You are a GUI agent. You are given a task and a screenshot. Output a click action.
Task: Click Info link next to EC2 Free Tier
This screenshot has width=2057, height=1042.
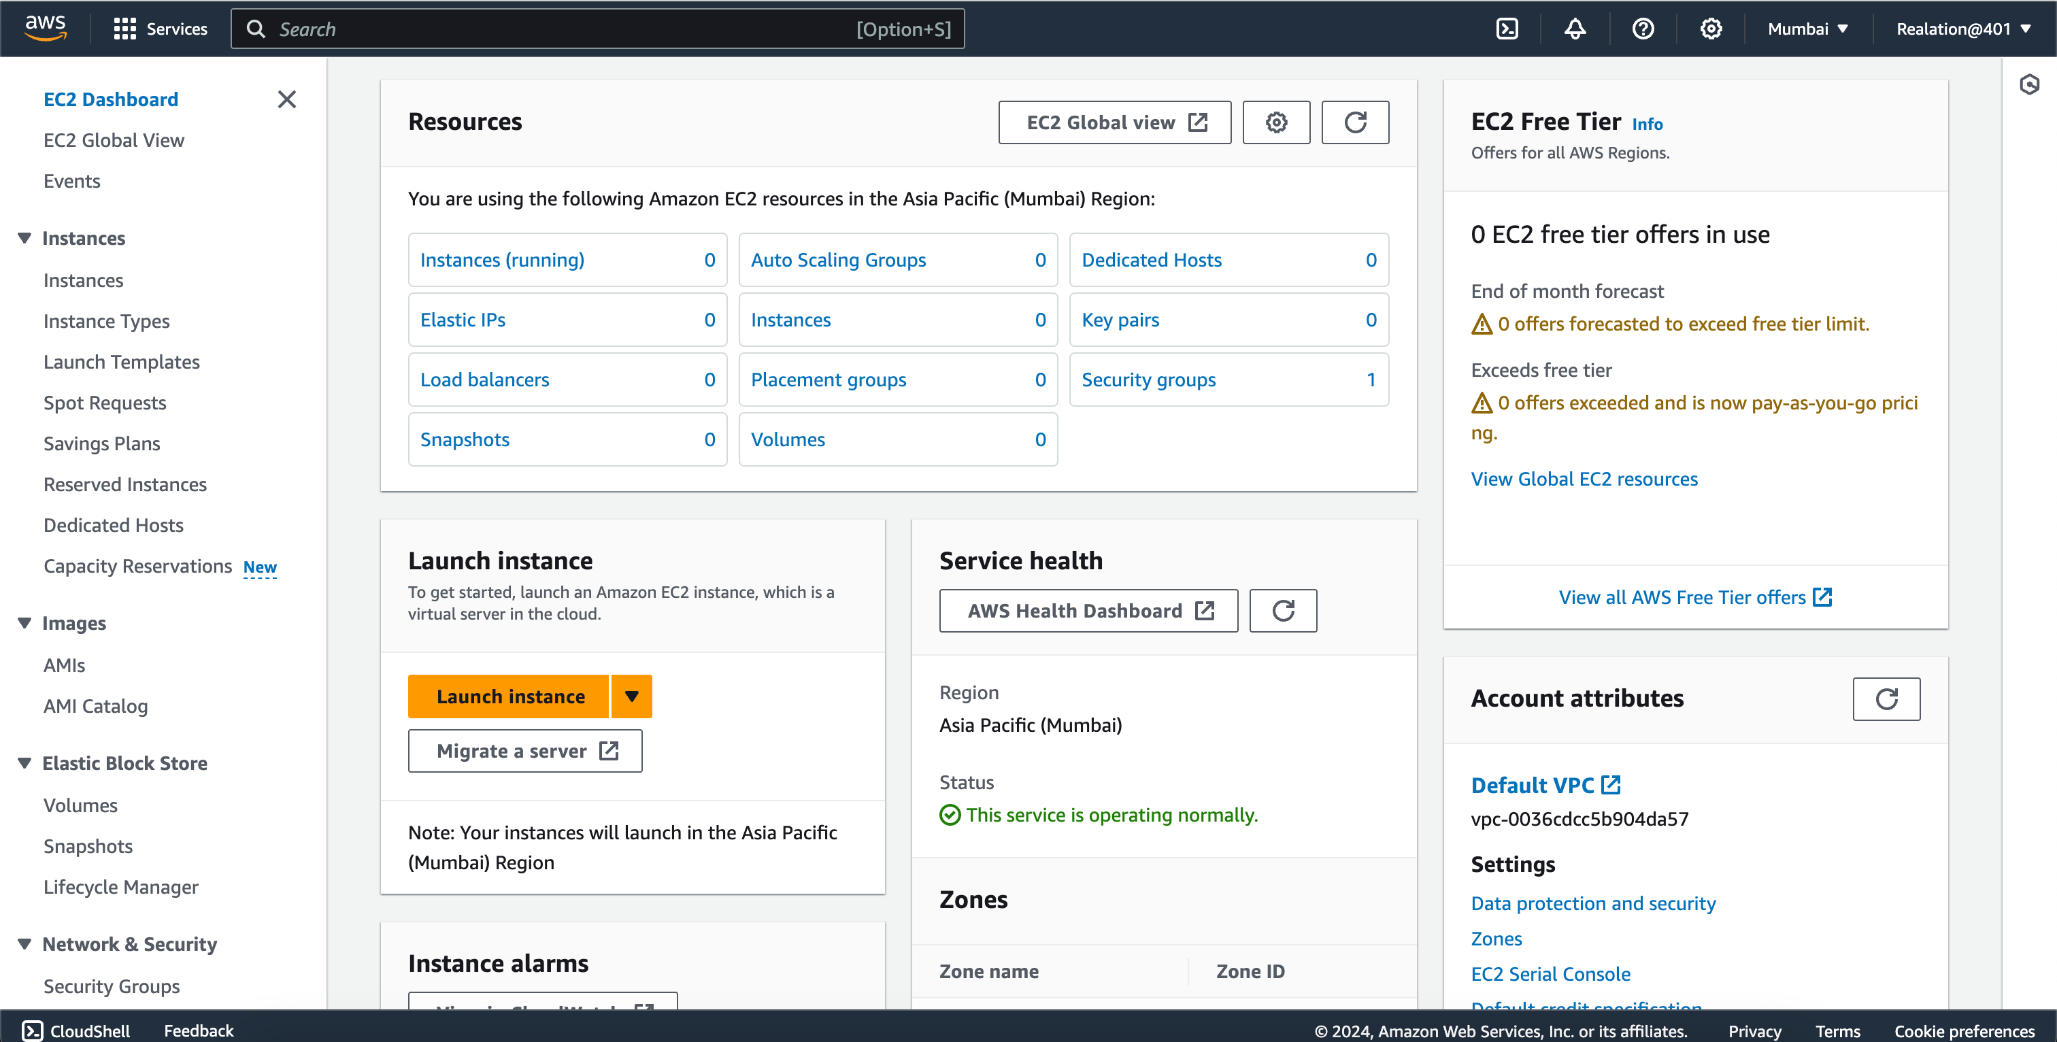[1647, 124]
